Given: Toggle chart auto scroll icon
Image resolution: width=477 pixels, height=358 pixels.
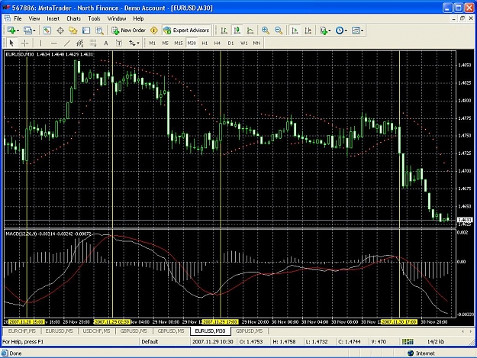Looking at the screenshot, I should [295, 31].
